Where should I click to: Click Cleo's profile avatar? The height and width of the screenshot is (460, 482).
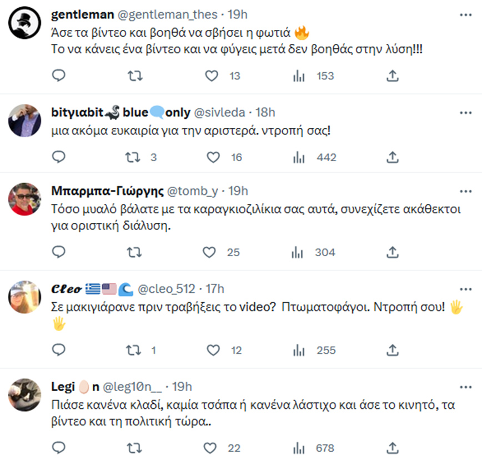(24, 296)
